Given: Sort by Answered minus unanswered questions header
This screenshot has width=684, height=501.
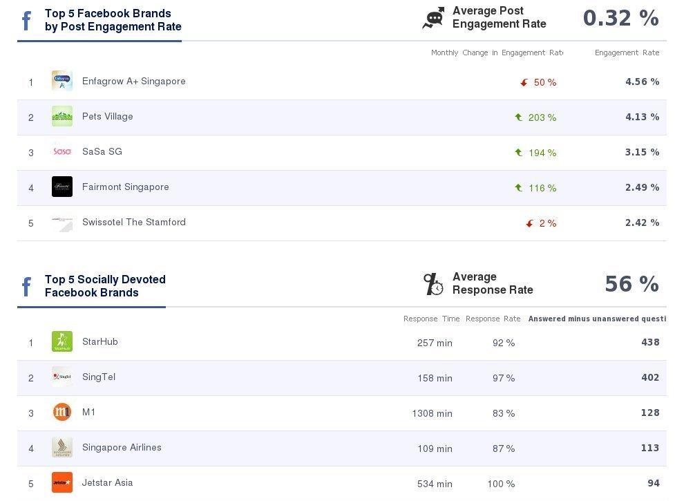Looking at the screenshot, I should tap(597, 319).
